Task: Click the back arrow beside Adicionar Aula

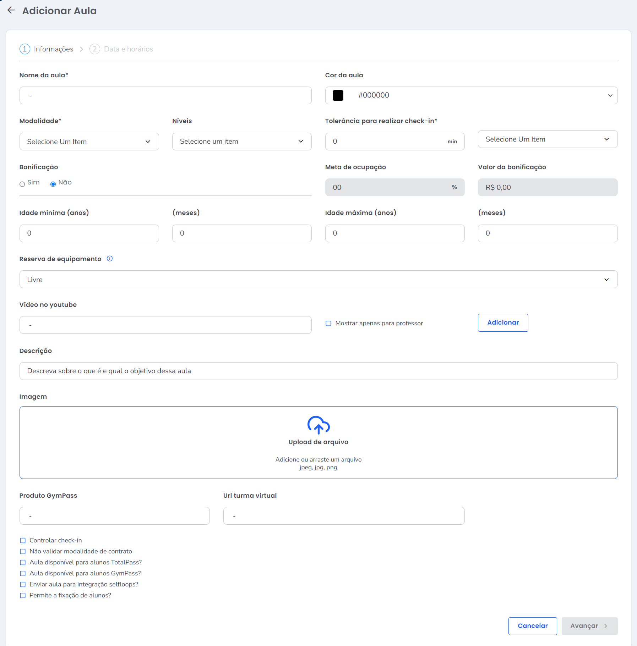Action: [x=11, y=10]
